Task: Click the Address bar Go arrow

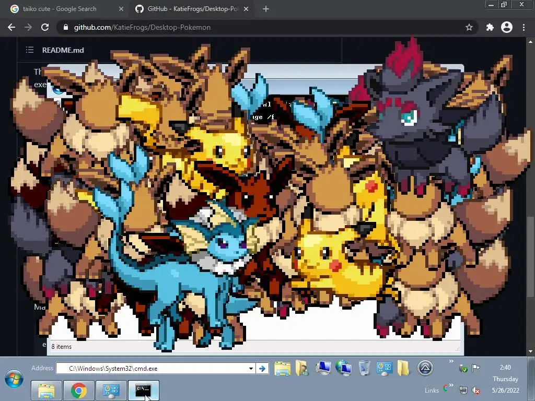Action: (x=262, y=368)
